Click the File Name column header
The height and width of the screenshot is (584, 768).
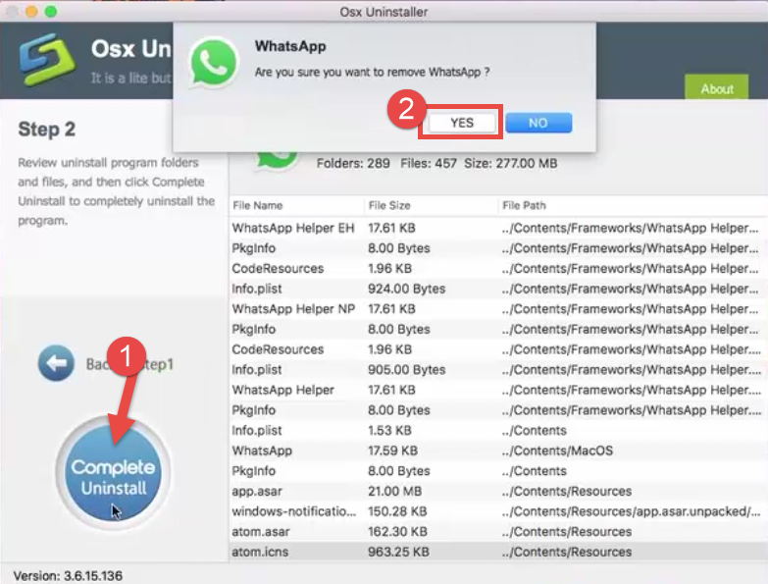click(x=296, y=205)
